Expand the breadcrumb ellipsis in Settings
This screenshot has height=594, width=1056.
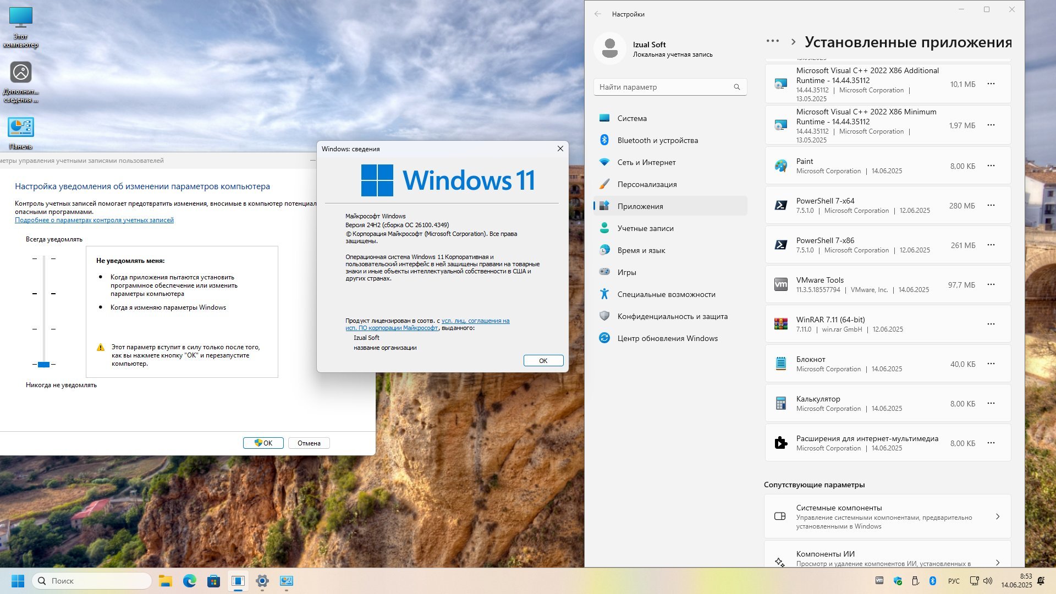[x=773, y=41]
